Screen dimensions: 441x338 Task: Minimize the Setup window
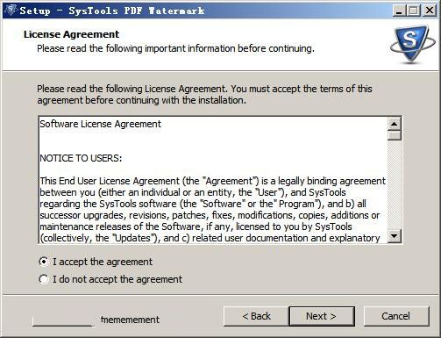pos(399,11)
